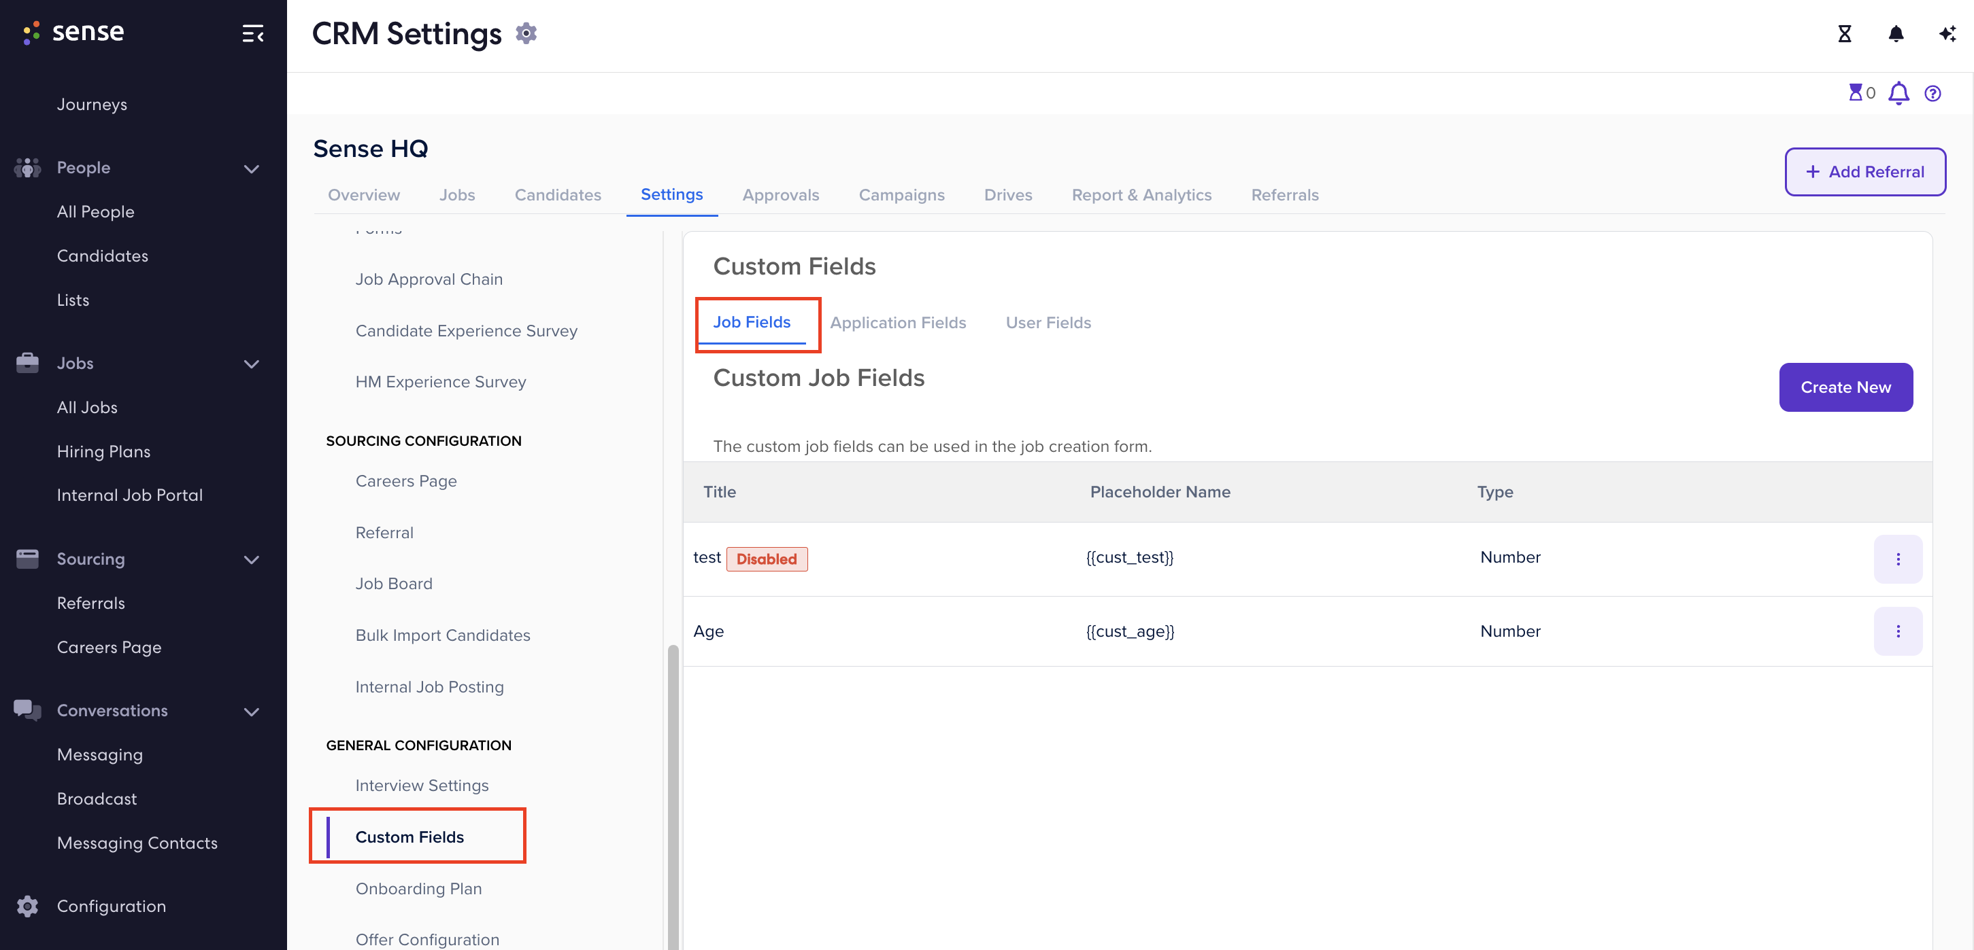The image size is (1974, 950).
Task: Open the Approvals tab
Action: click(x=781, y=195)
